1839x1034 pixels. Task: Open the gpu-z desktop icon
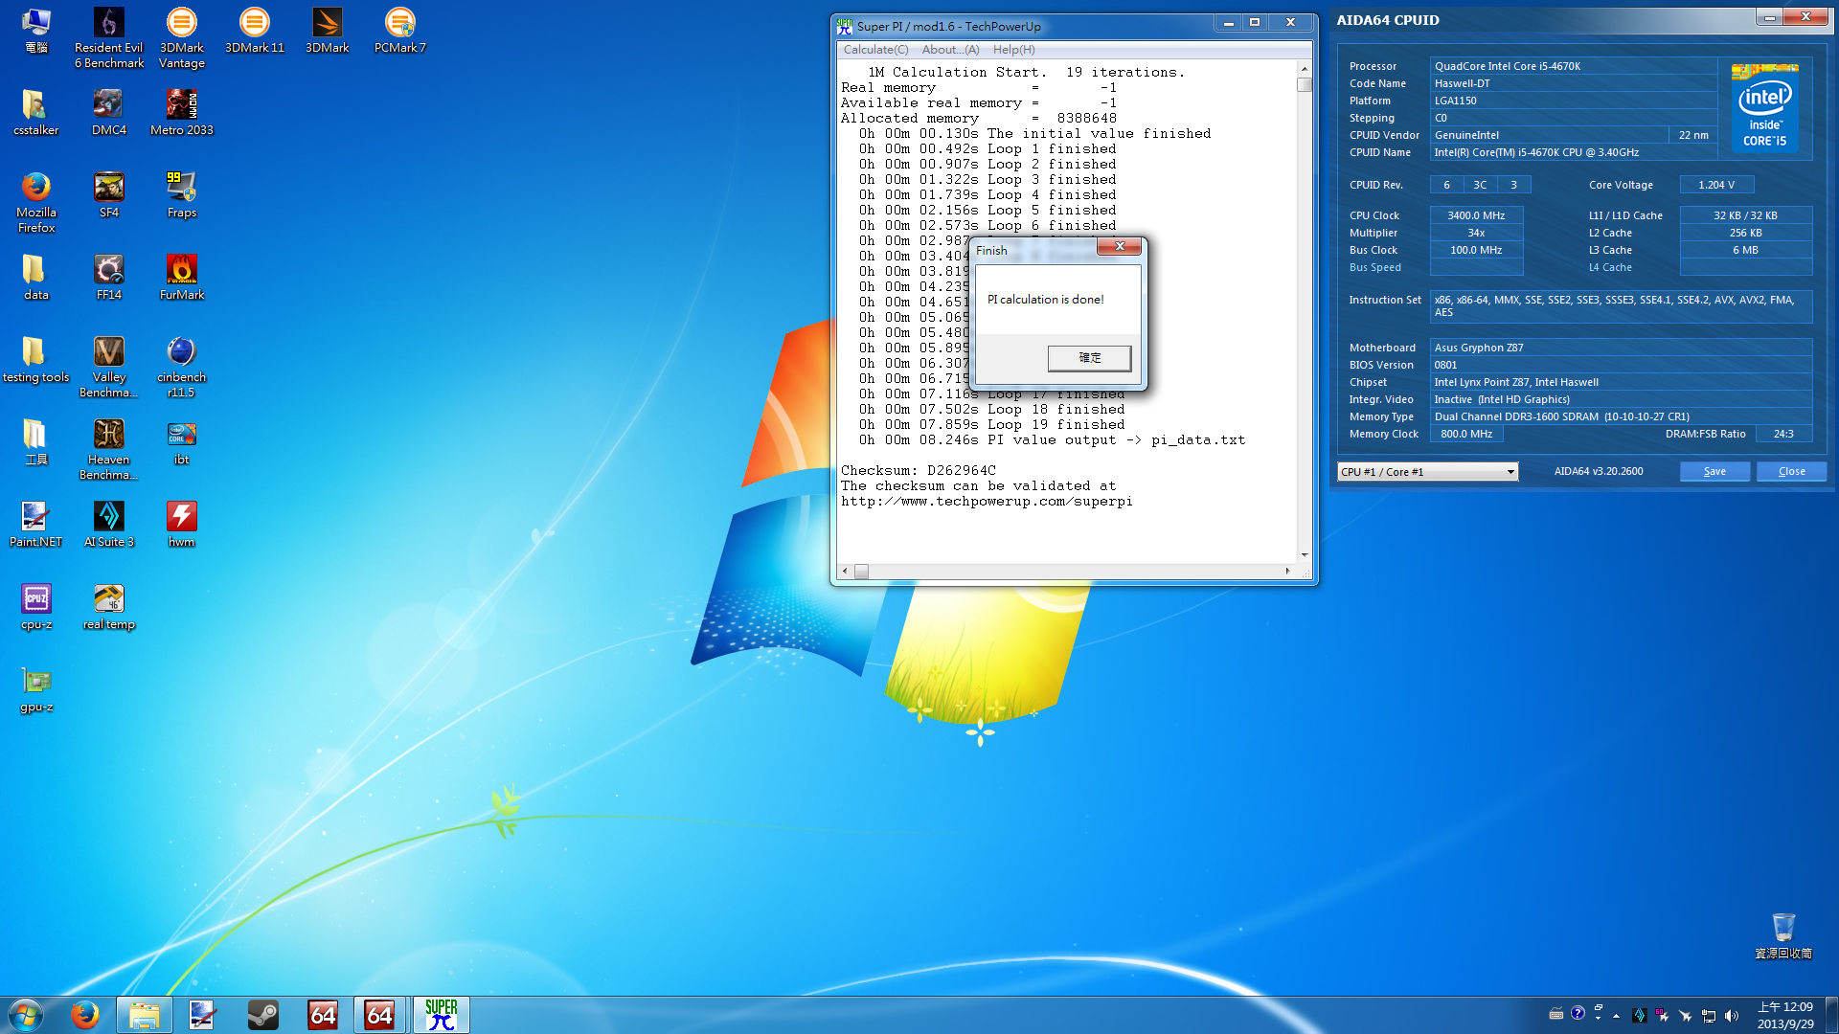[36, 683]
